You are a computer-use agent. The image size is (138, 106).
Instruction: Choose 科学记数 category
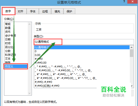tap(16, 55)
